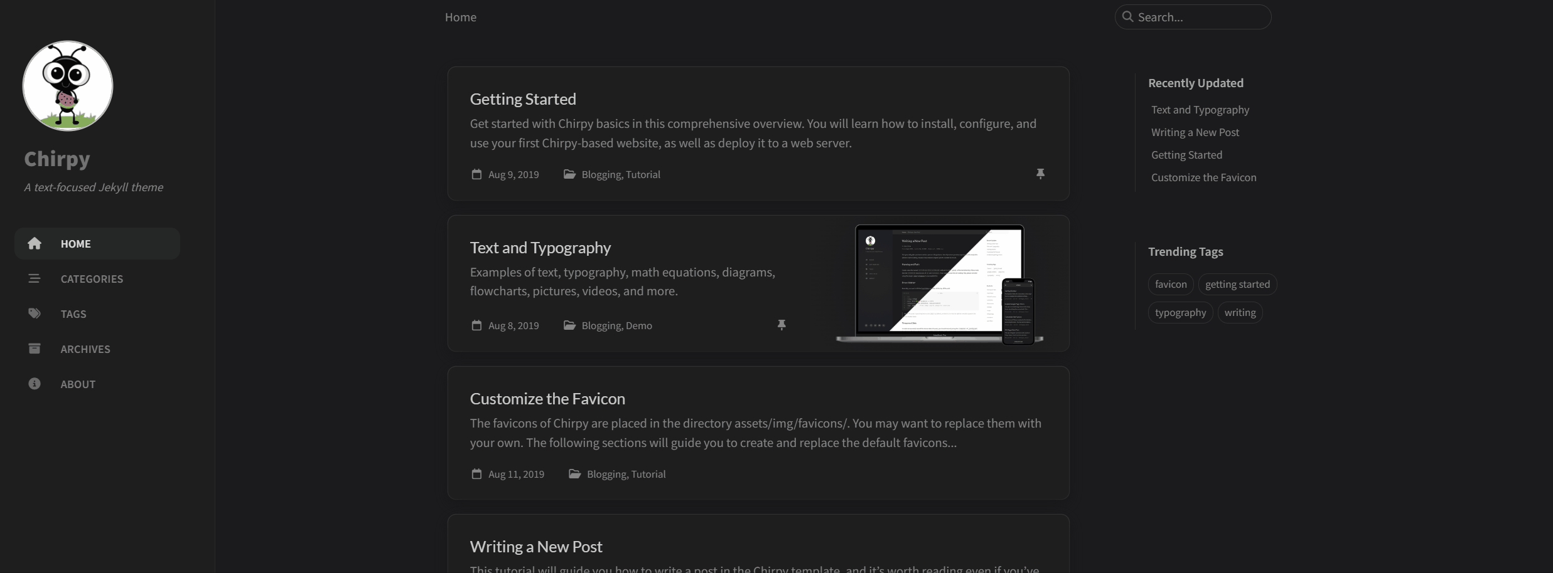
Task: Open the Getting Started post title
Action: coord(523,99)
